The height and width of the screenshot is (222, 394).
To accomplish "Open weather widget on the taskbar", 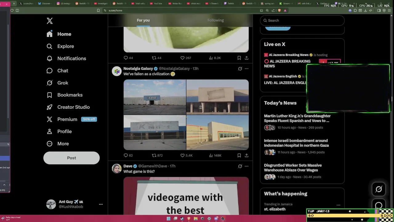I will click(x=11, y=219).
